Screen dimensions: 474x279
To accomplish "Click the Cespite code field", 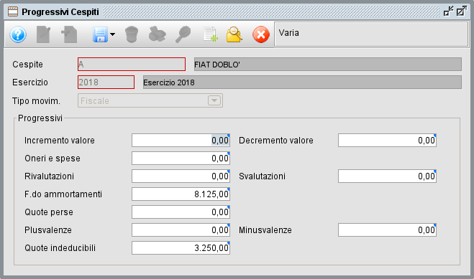I will pyautogui.click(x=132, y=64).
